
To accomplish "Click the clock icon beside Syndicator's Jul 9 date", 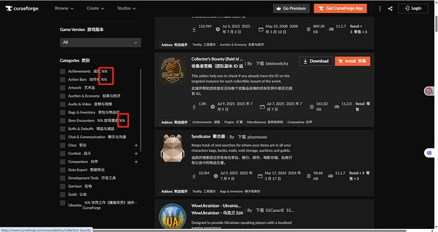I will [x=216, y=176].
